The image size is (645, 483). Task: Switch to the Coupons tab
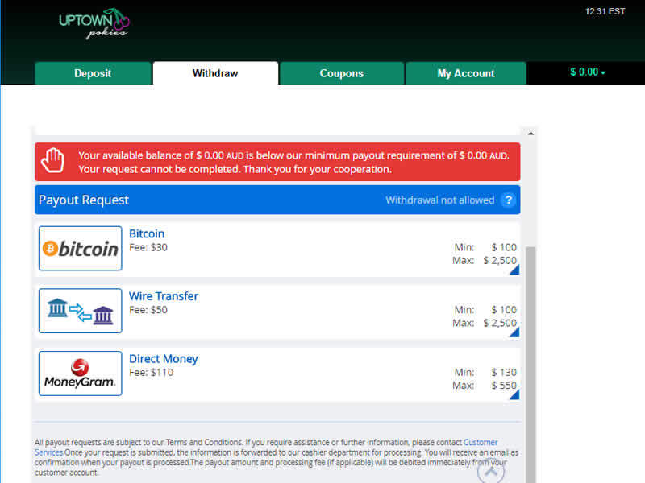coord(341,73)
